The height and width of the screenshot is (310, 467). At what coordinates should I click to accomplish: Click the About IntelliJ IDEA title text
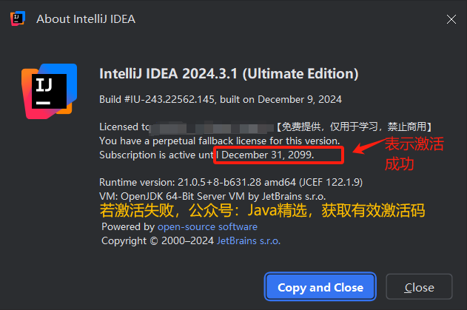point(86,19)
